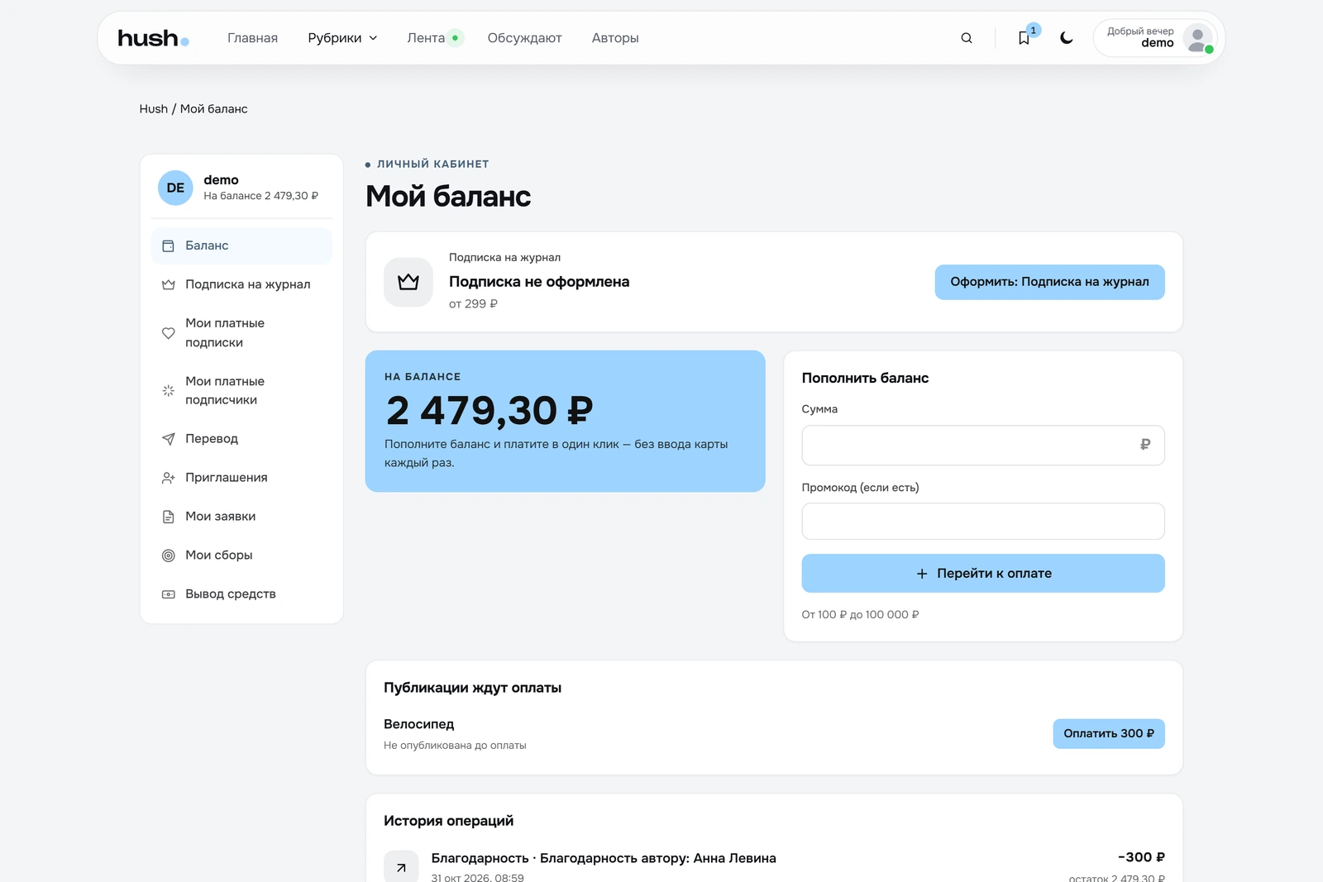Focus the Промокод input field
Screen dimensions: 1323x882
click(x=983, y=522)
